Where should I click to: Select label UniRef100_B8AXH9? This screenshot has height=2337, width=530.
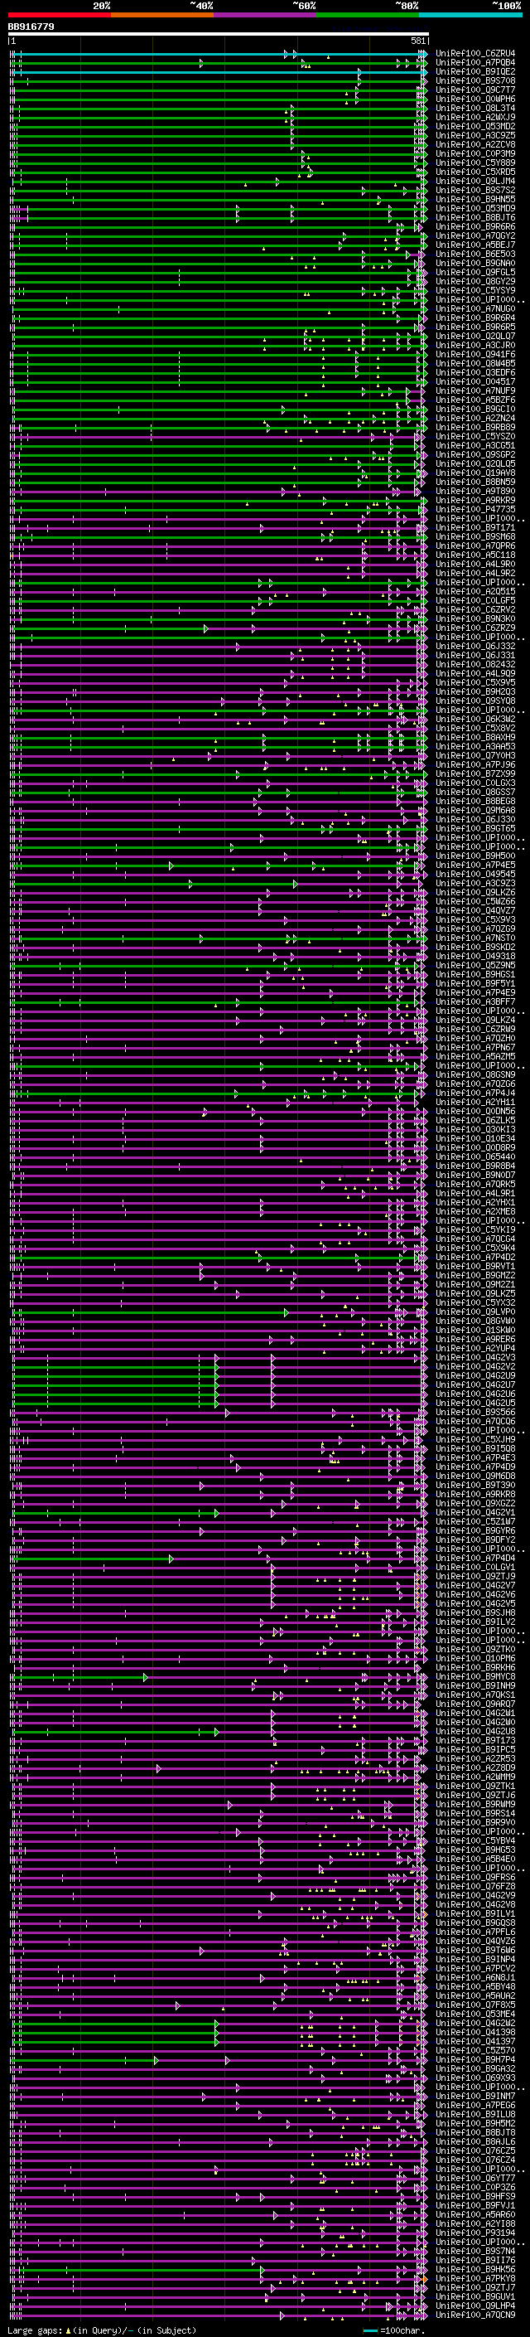[x=475, y=738]
